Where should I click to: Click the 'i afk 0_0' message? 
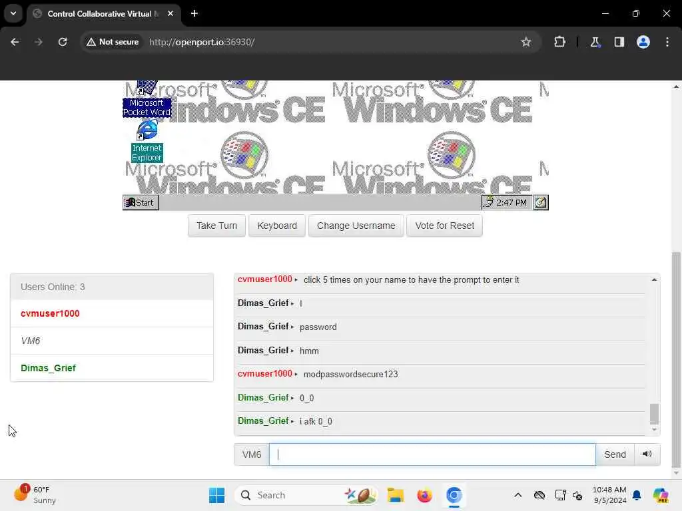click(316, 421)
